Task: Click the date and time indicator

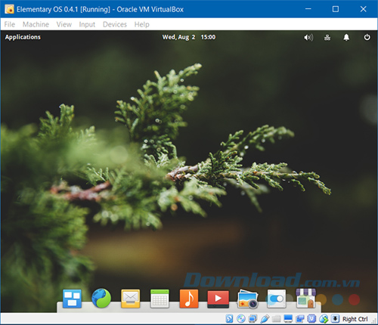Action: pos(189,37)
